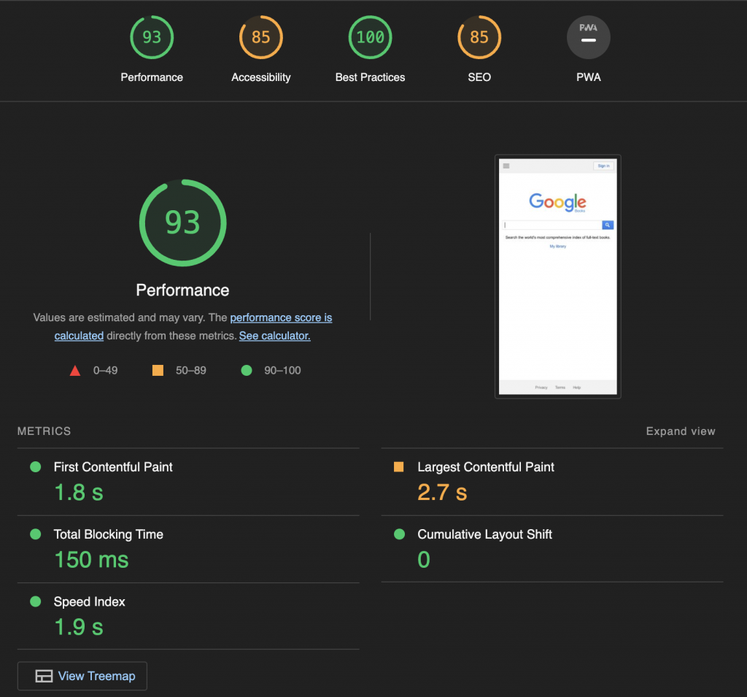Click the treemap icon in View Treemap
This screenshot has height=697, width=747.
point(44,676)
